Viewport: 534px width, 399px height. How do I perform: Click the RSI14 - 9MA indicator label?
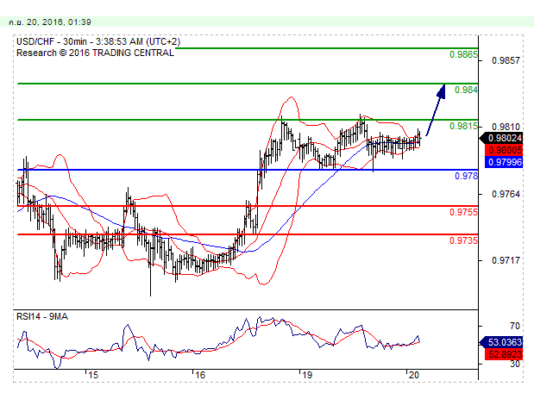point(42,316)
